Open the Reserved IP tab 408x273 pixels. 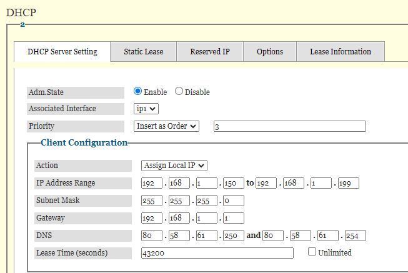pos(210,52)
